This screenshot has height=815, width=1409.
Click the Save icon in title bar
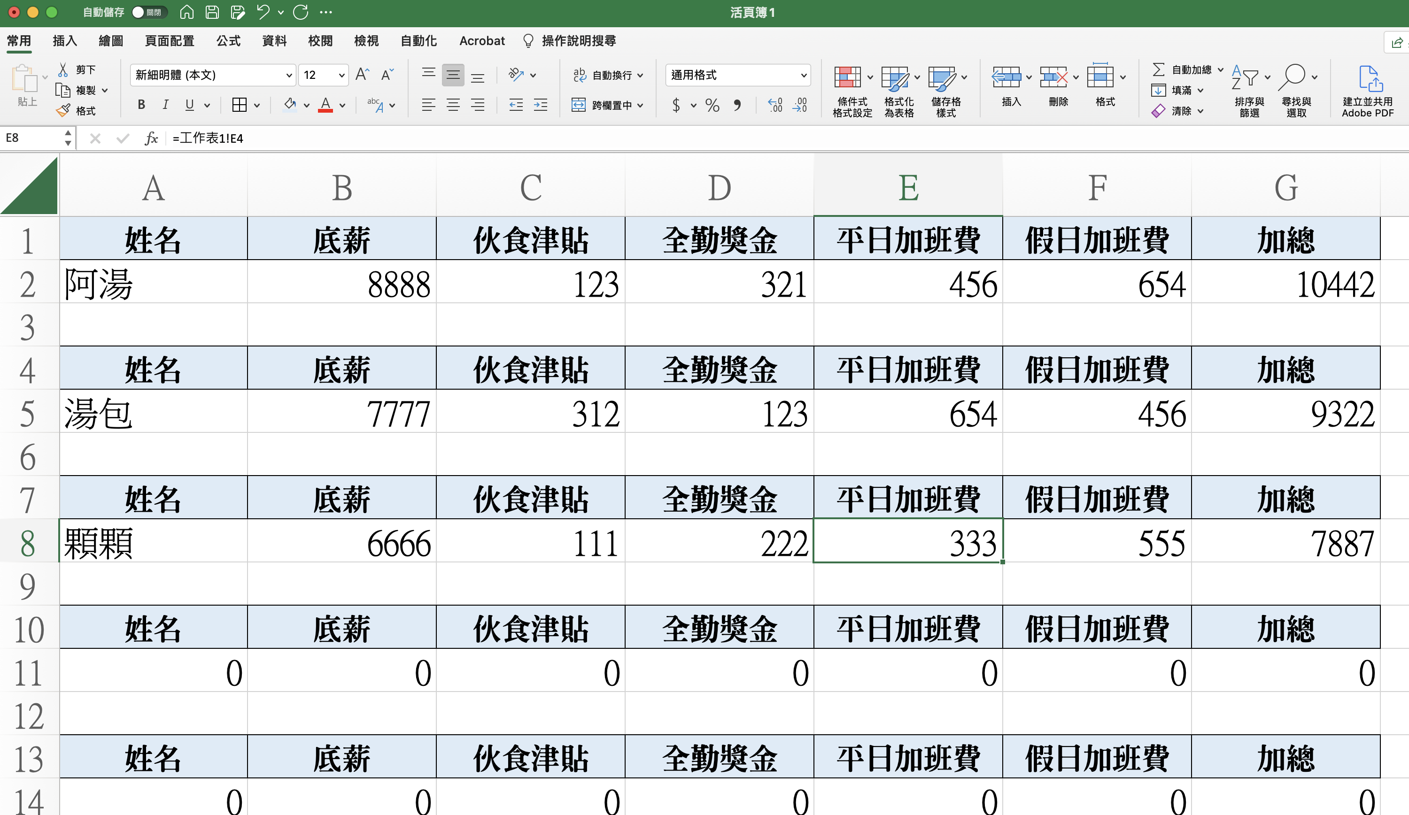click(x=212, y=12)
